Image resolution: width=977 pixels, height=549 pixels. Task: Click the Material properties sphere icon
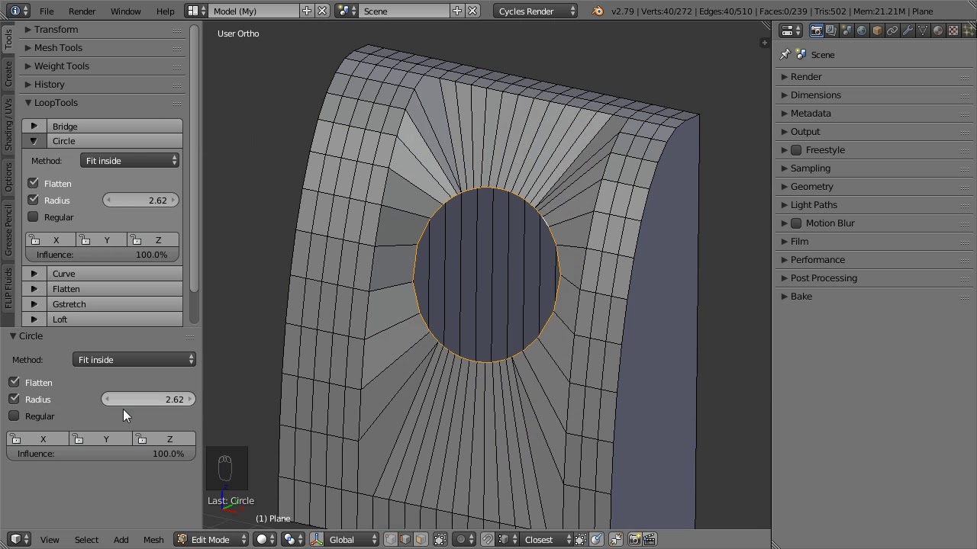(938, 30)
